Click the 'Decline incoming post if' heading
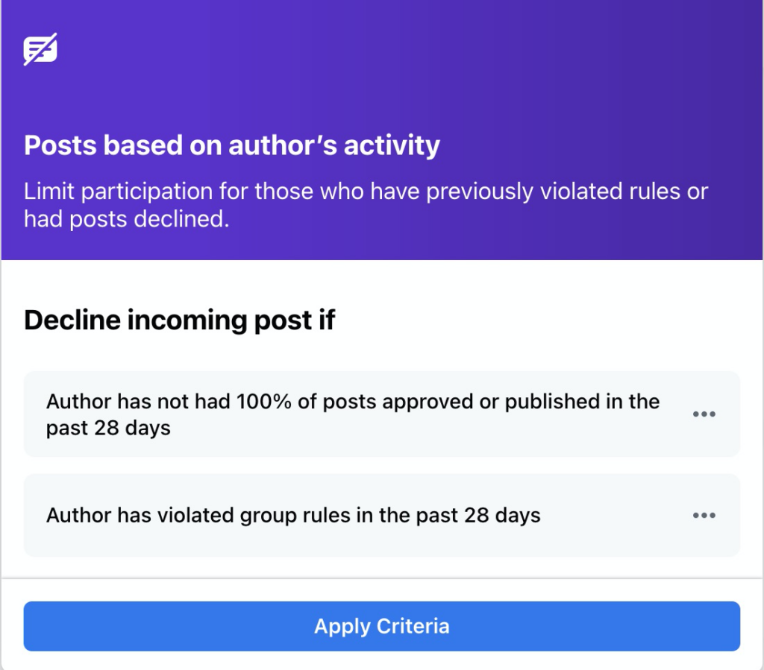 (x=179, y=320)
